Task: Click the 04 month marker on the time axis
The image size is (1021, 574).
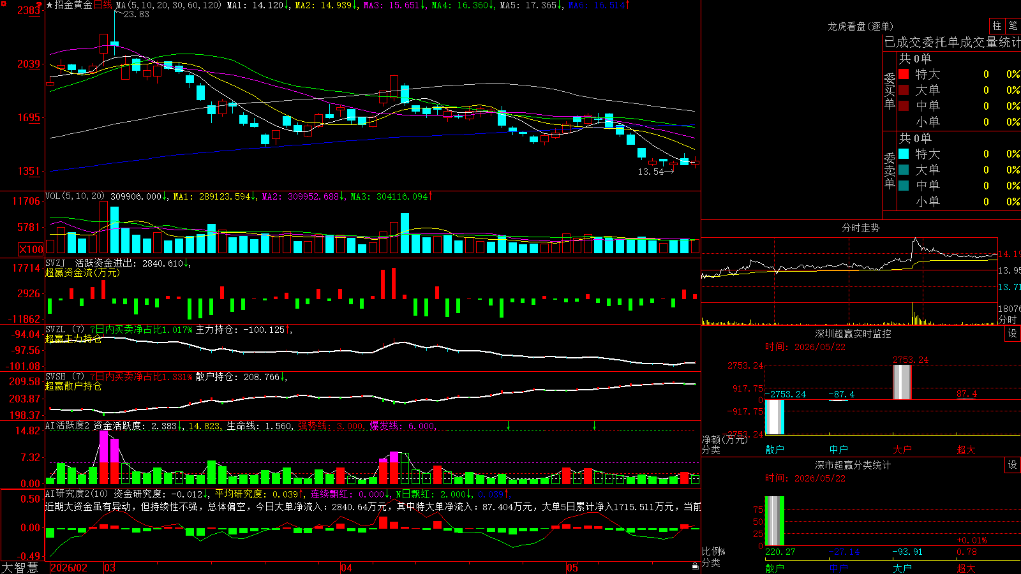Action: tap(346, 568)
